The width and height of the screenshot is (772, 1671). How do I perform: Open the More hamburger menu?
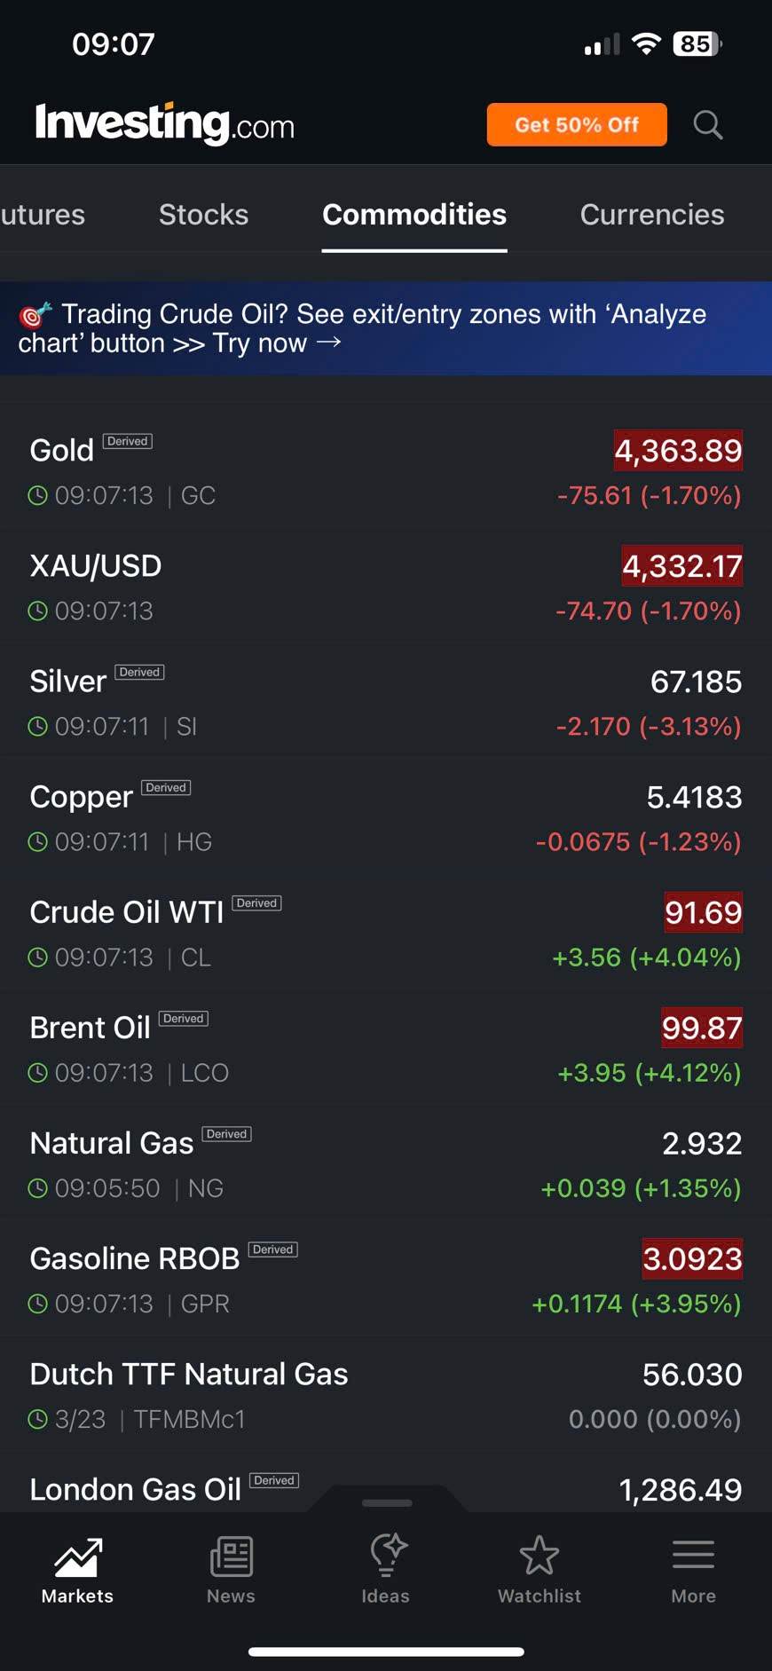click(x=693, y=1556)
